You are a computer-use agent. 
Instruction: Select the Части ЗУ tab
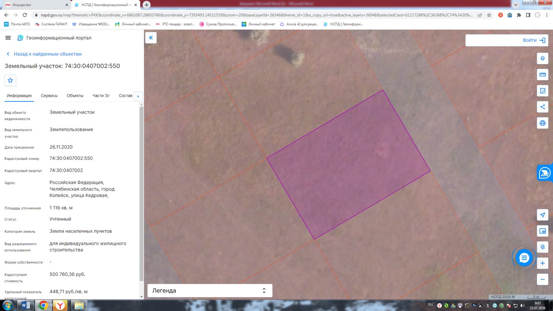tap(101, 96)
